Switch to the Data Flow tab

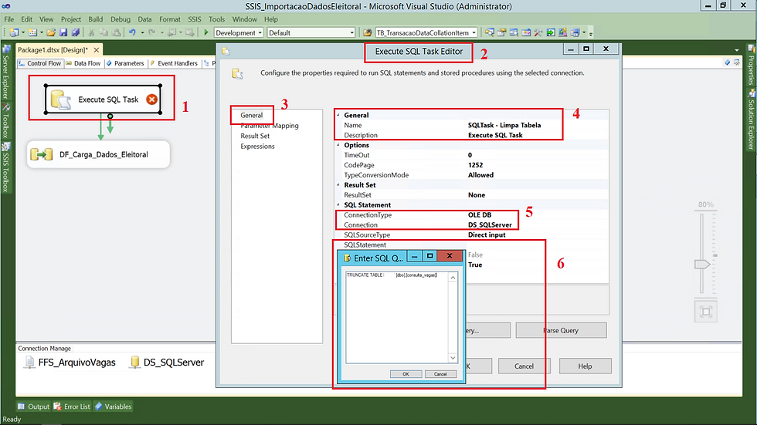click(x=83, y=63)
